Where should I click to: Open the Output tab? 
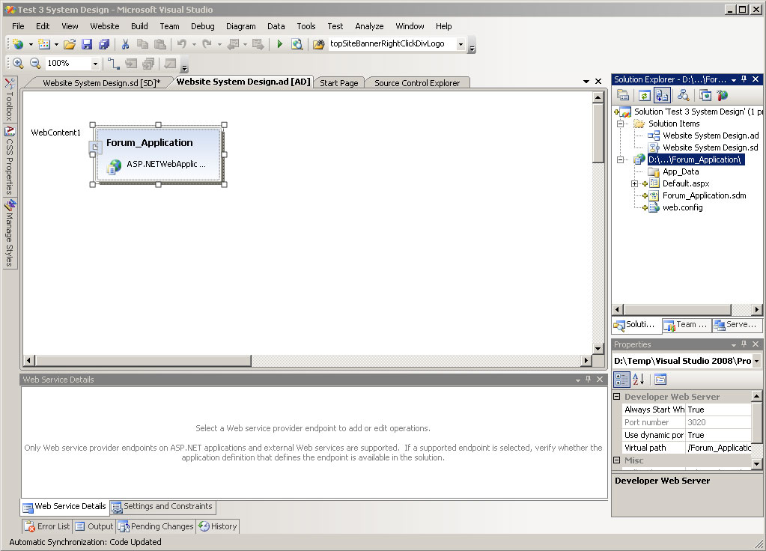tap(94, 526)
